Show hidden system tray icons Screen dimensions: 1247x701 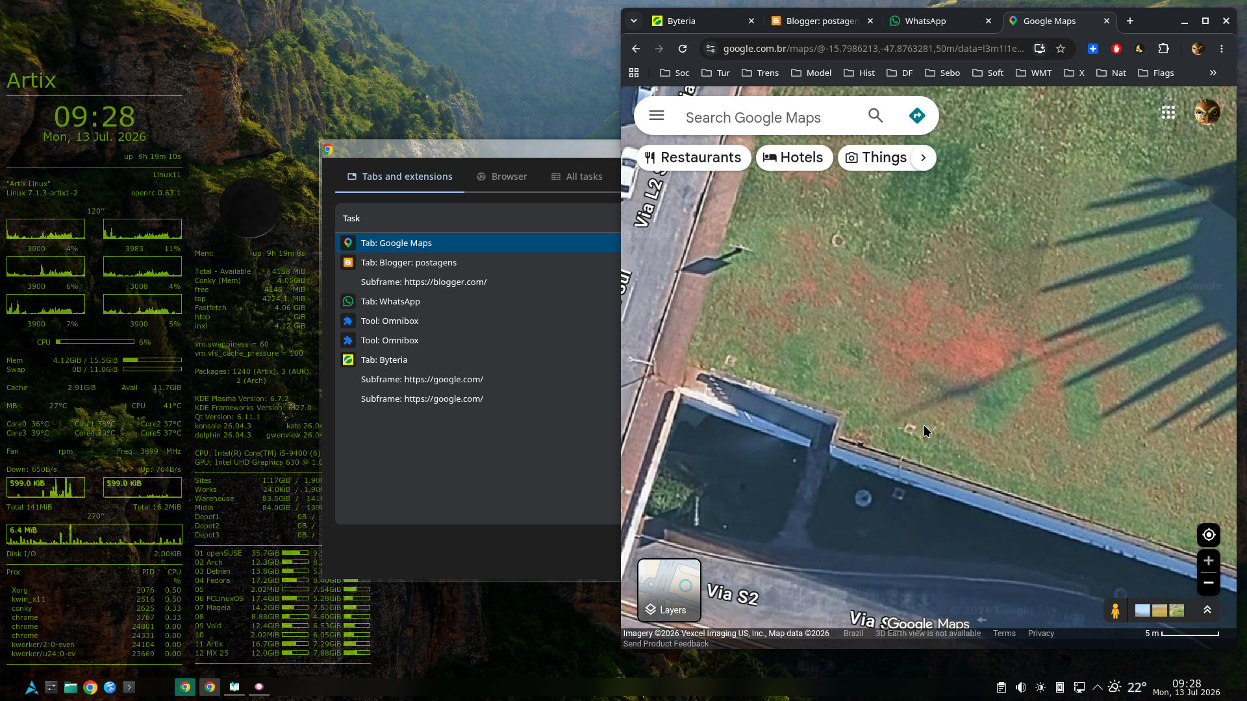[1098, 687]
